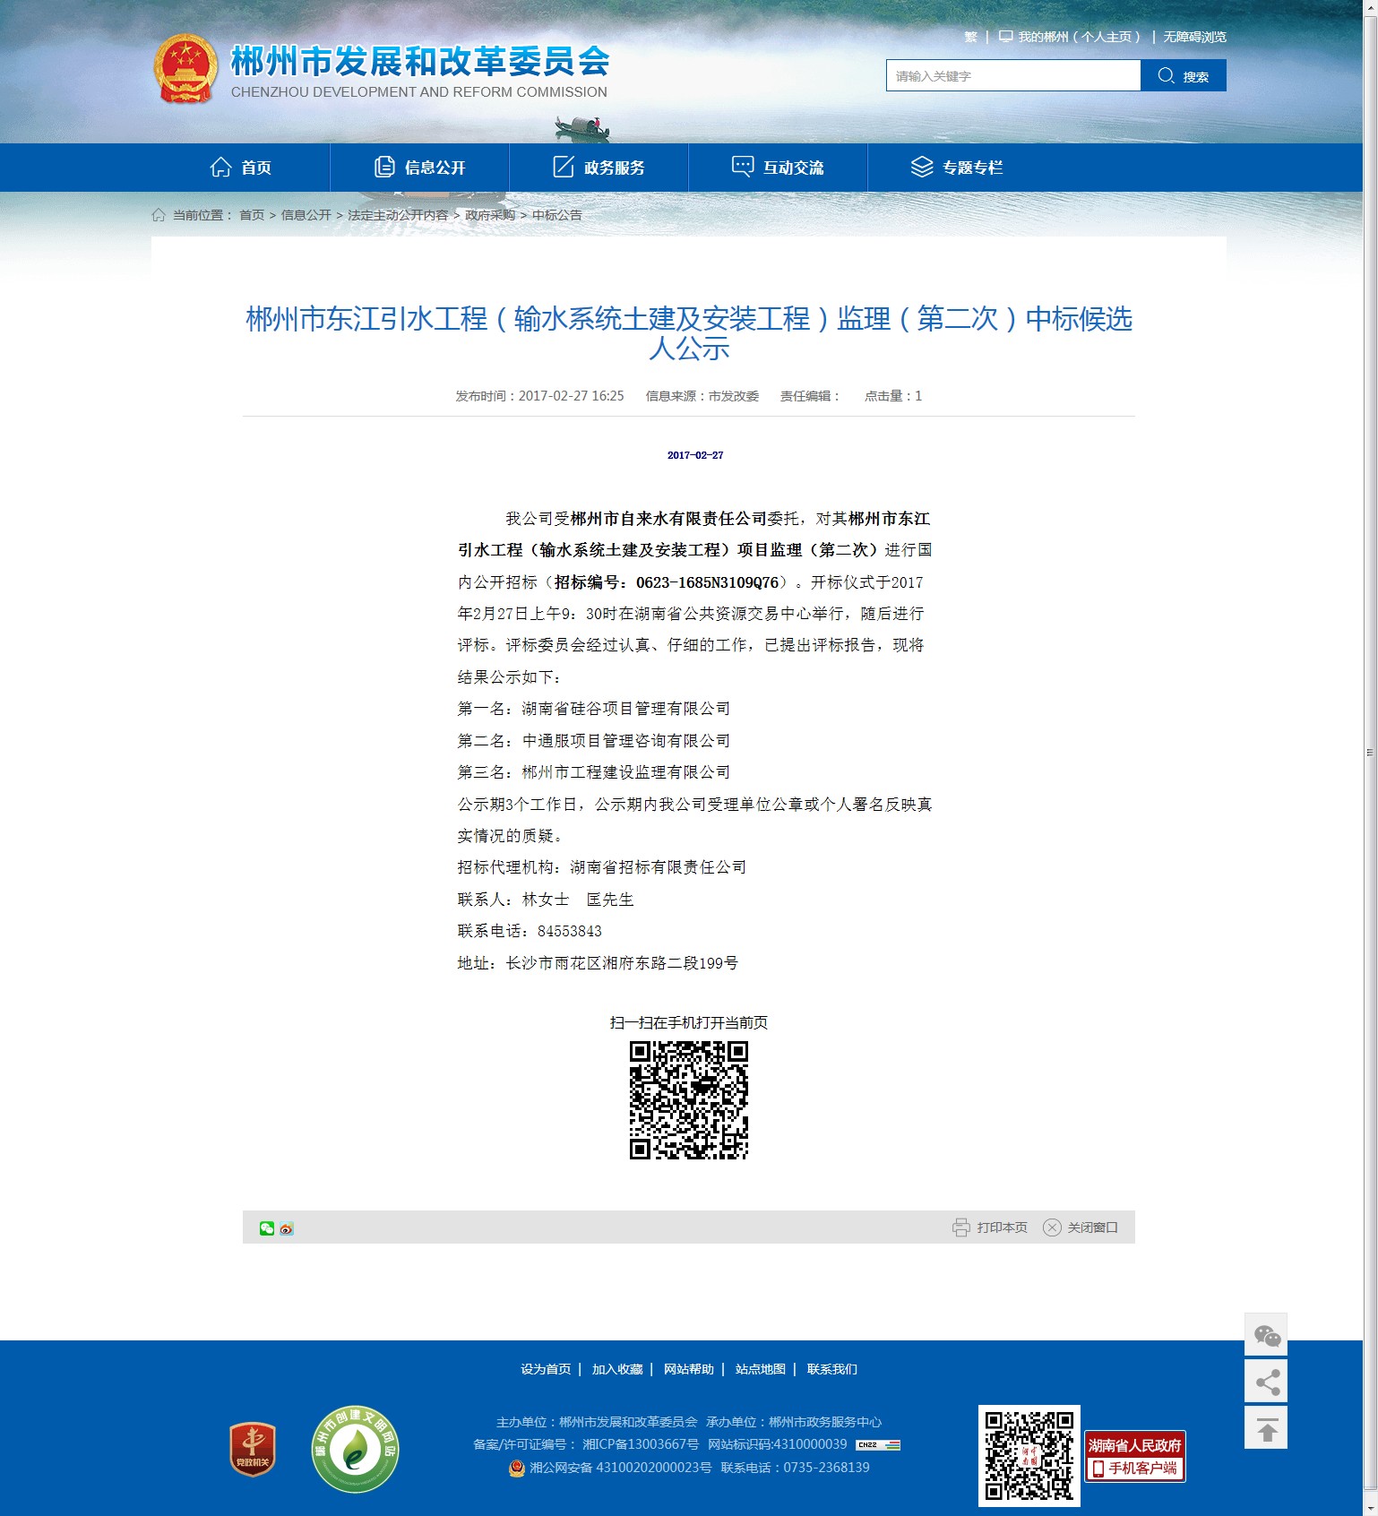Click the circled X icon for 关闭窗口
The height and width of the screenshot is (1516, 1378).
[1052, 1227]
